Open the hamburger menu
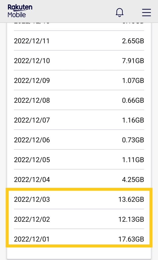Screen dimensions: 158x260 click(x=146, y=12)
